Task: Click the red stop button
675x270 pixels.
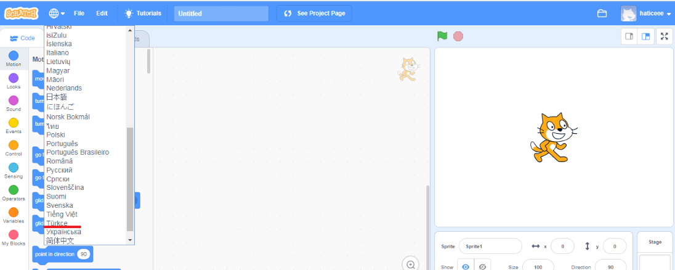Action: 458,36
